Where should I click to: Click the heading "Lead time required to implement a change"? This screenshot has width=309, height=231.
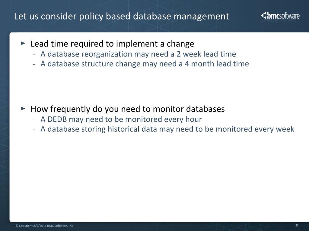[112, 44]
